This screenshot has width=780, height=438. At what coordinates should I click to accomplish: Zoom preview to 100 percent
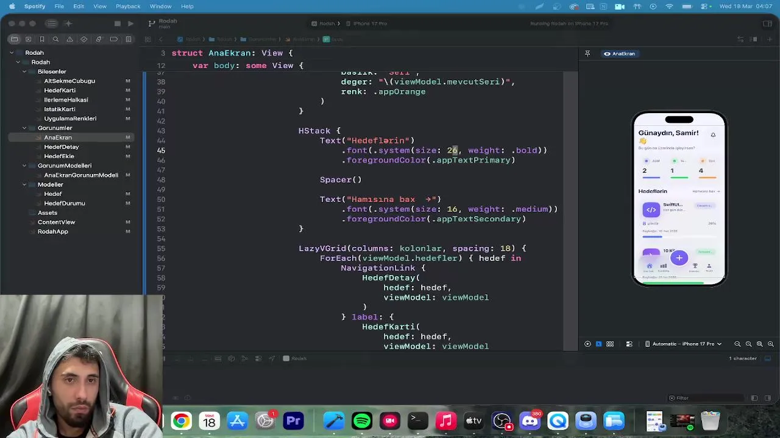click(749, 344)
